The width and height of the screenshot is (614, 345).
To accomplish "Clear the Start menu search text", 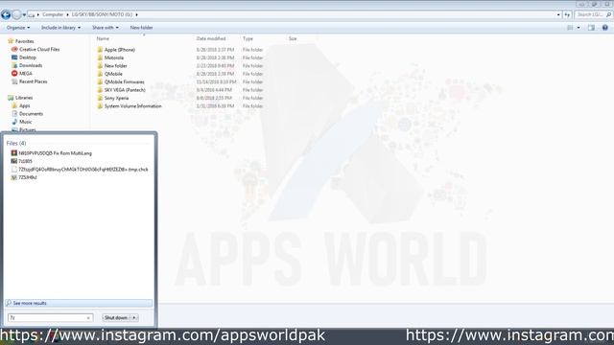I will click(x=88, y=318).
